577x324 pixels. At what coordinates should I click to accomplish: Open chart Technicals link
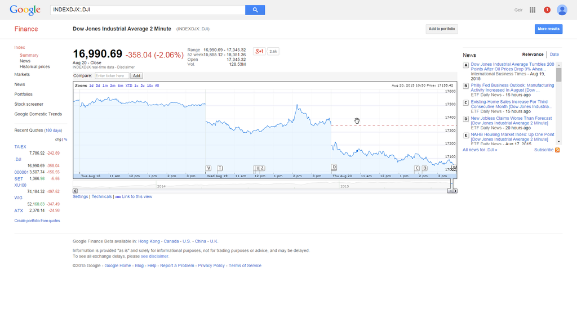click(x=101, y=197)
